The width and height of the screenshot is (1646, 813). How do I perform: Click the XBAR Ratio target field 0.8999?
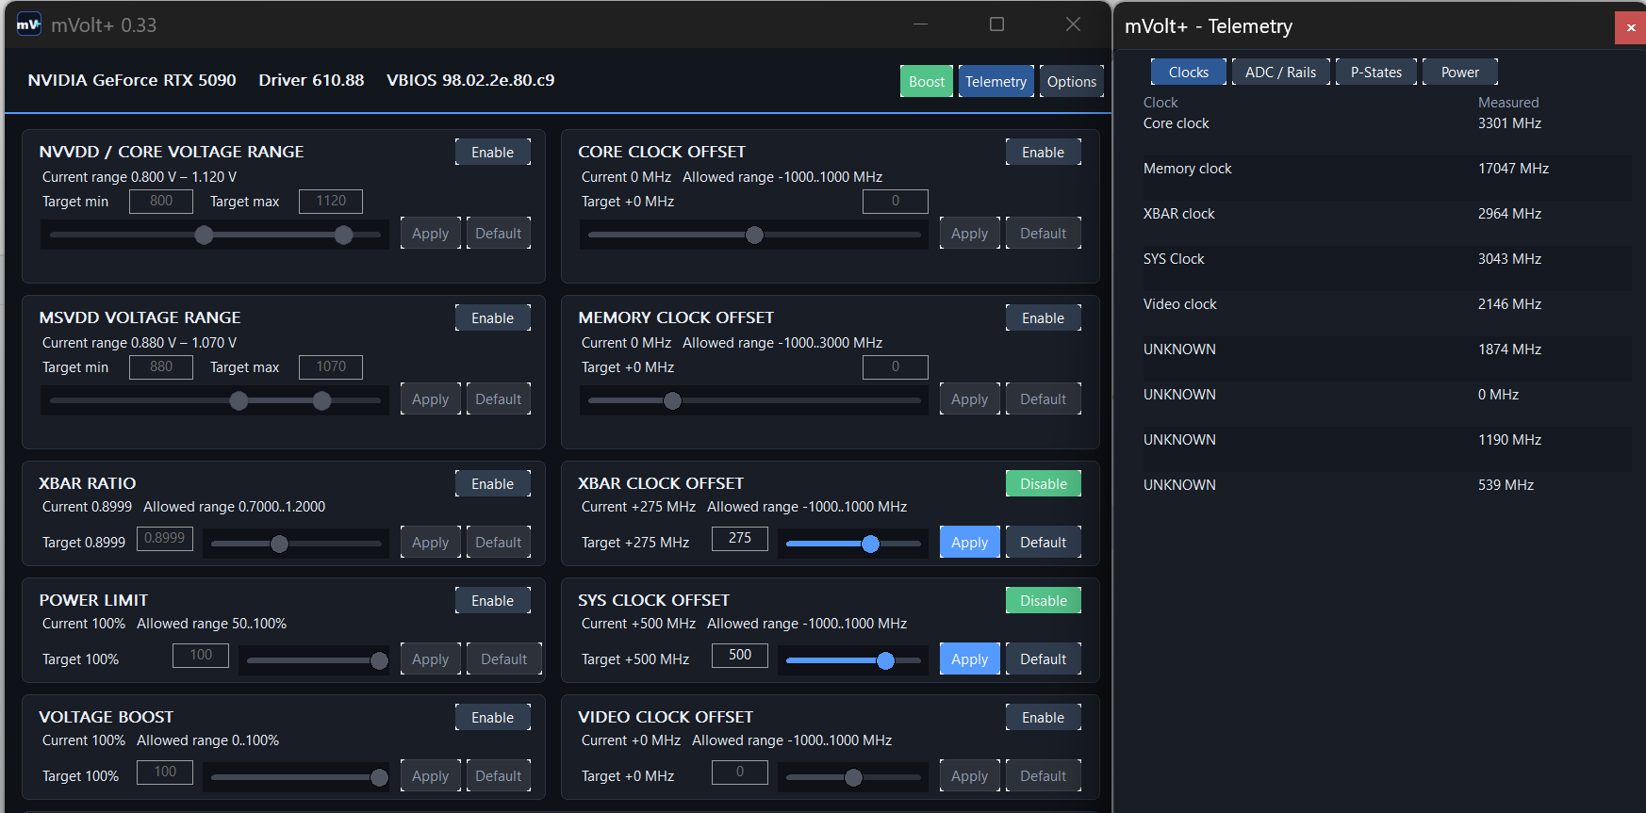click(165, 538)
